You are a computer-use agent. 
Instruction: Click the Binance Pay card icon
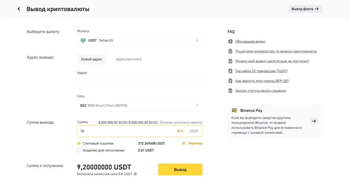pos(234,110)
